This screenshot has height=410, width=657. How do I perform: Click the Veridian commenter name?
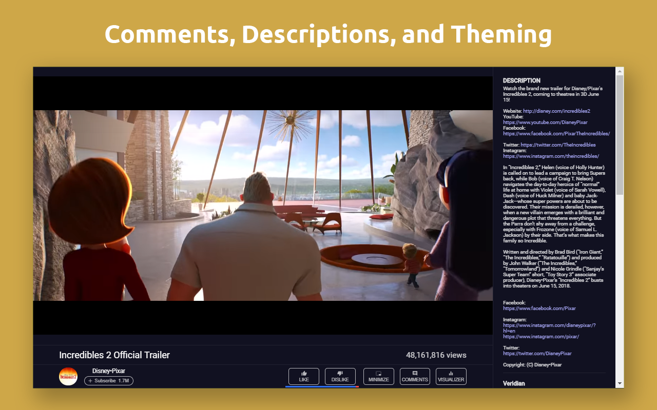click(x=514, y=383)
